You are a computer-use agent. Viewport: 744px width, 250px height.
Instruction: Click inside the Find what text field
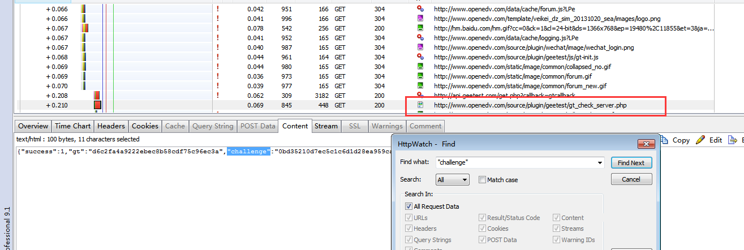tap(515, 163)
